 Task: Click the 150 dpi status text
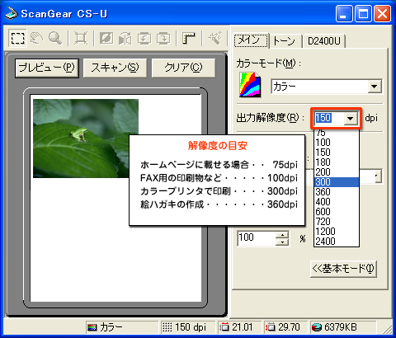pos(191,327)
